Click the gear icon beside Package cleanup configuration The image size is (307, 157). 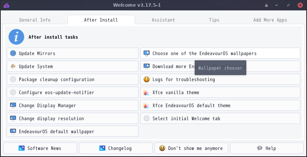click(x=13, y=79)
